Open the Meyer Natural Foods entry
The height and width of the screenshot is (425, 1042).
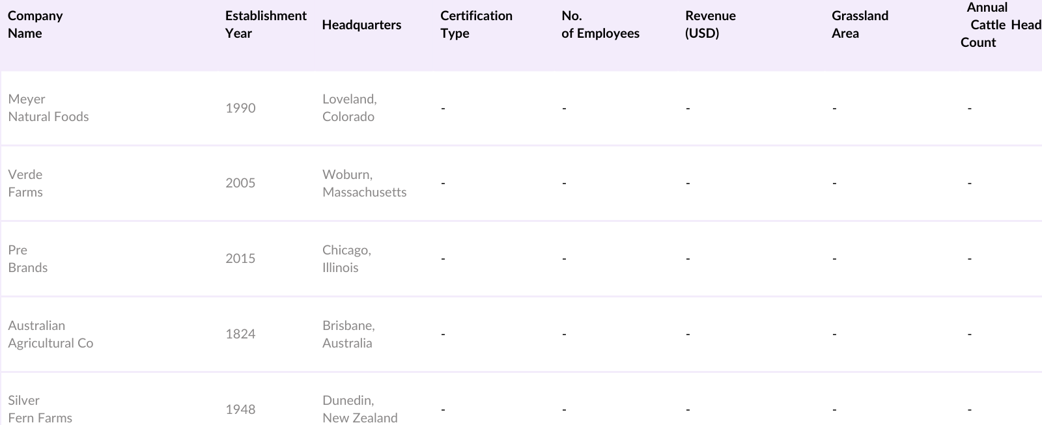click(x=48, y=108)
